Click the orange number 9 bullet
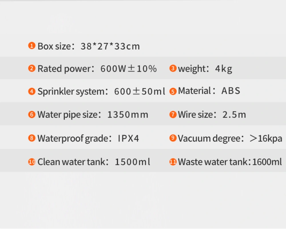The image size is (286, 229). click(x=173, y=138)
